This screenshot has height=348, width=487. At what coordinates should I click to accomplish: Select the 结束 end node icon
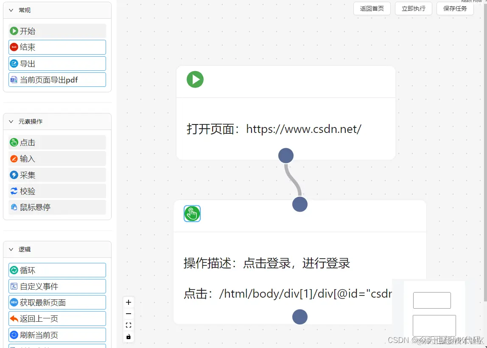point(14,47)
